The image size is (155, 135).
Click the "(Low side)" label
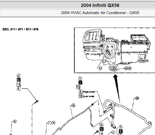[89, 96]
